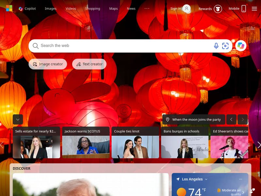Open 'Sells estate for nearly $2...' story
The image size is (261, 196).
point(37,142)
